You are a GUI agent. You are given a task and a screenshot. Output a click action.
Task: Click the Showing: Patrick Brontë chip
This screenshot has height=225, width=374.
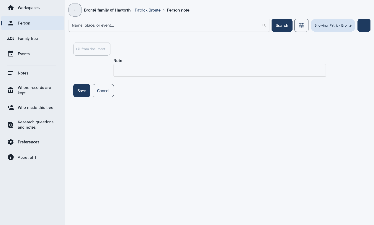(333, 25)
